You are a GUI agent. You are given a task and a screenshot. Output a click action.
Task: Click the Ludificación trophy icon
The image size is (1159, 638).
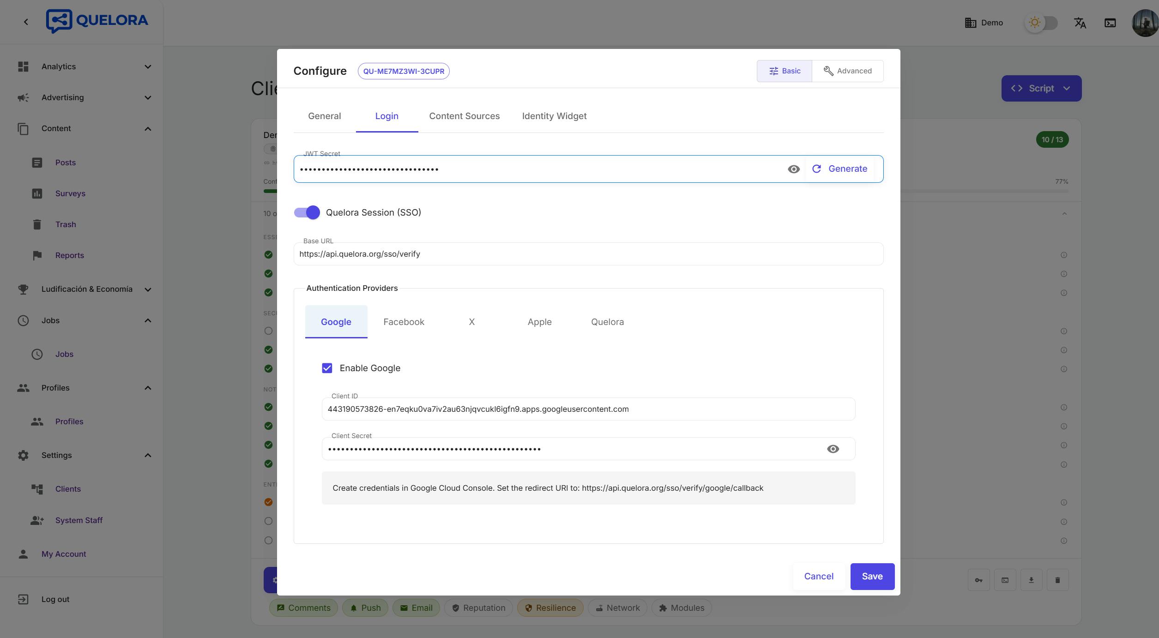(x=23, y=289)
